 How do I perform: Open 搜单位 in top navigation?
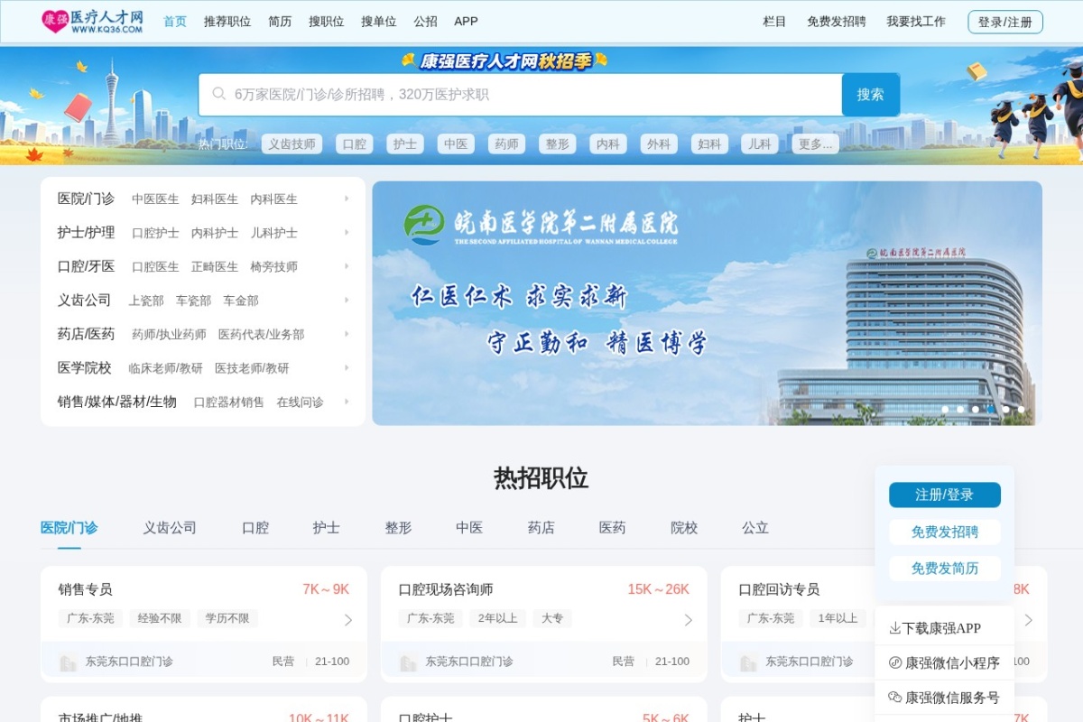point(379,22)
